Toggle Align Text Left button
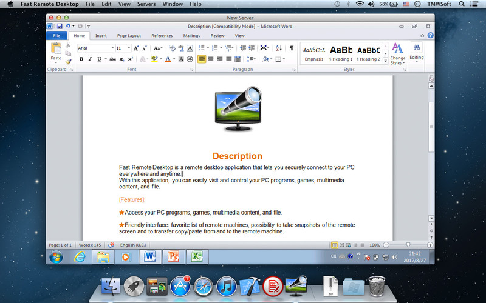 pos(202,59)
